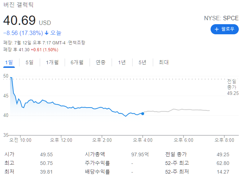Select the 5년 chart tab

[142, 62]
